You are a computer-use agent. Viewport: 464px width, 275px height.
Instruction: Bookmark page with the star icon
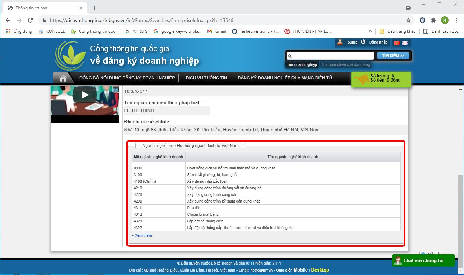(408, 20)
